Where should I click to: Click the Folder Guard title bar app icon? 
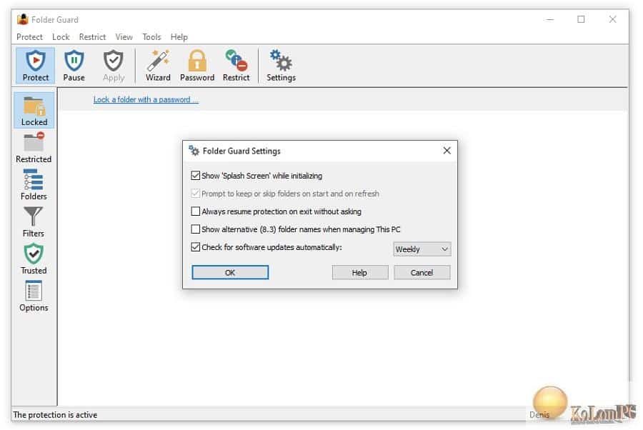(x=23, y=19)
